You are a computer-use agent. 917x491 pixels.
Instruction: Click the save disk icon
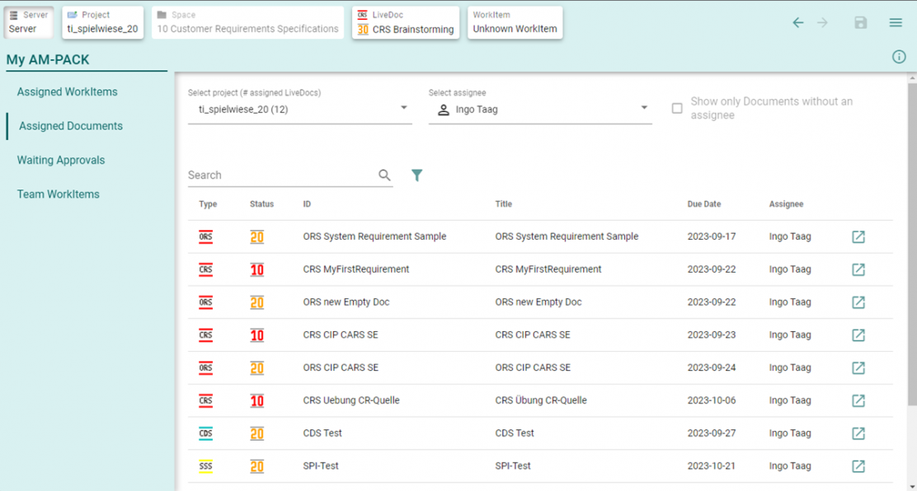tap(861, 23)
